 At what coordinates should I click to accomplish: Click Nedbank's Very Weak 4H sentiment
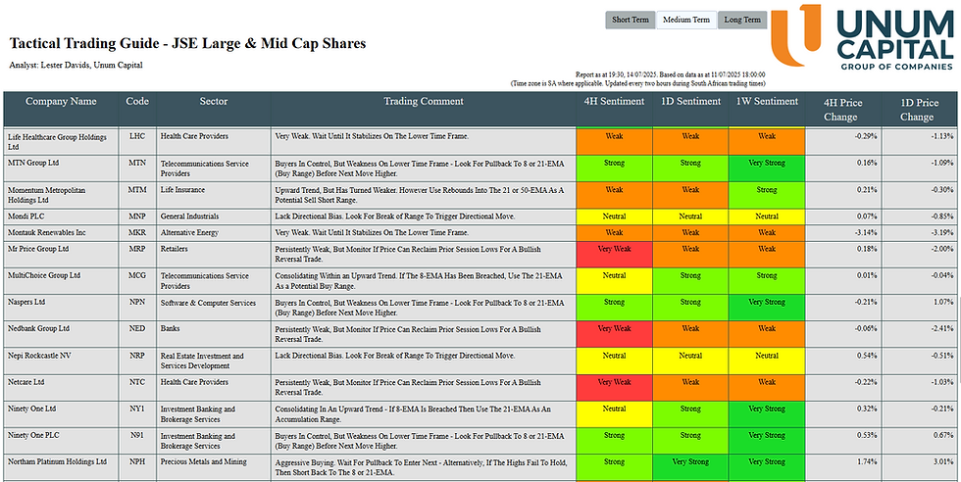pos(614,334)
